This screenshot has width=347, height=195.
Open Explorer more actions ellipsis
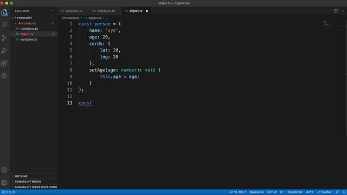(x=52, y=11)
